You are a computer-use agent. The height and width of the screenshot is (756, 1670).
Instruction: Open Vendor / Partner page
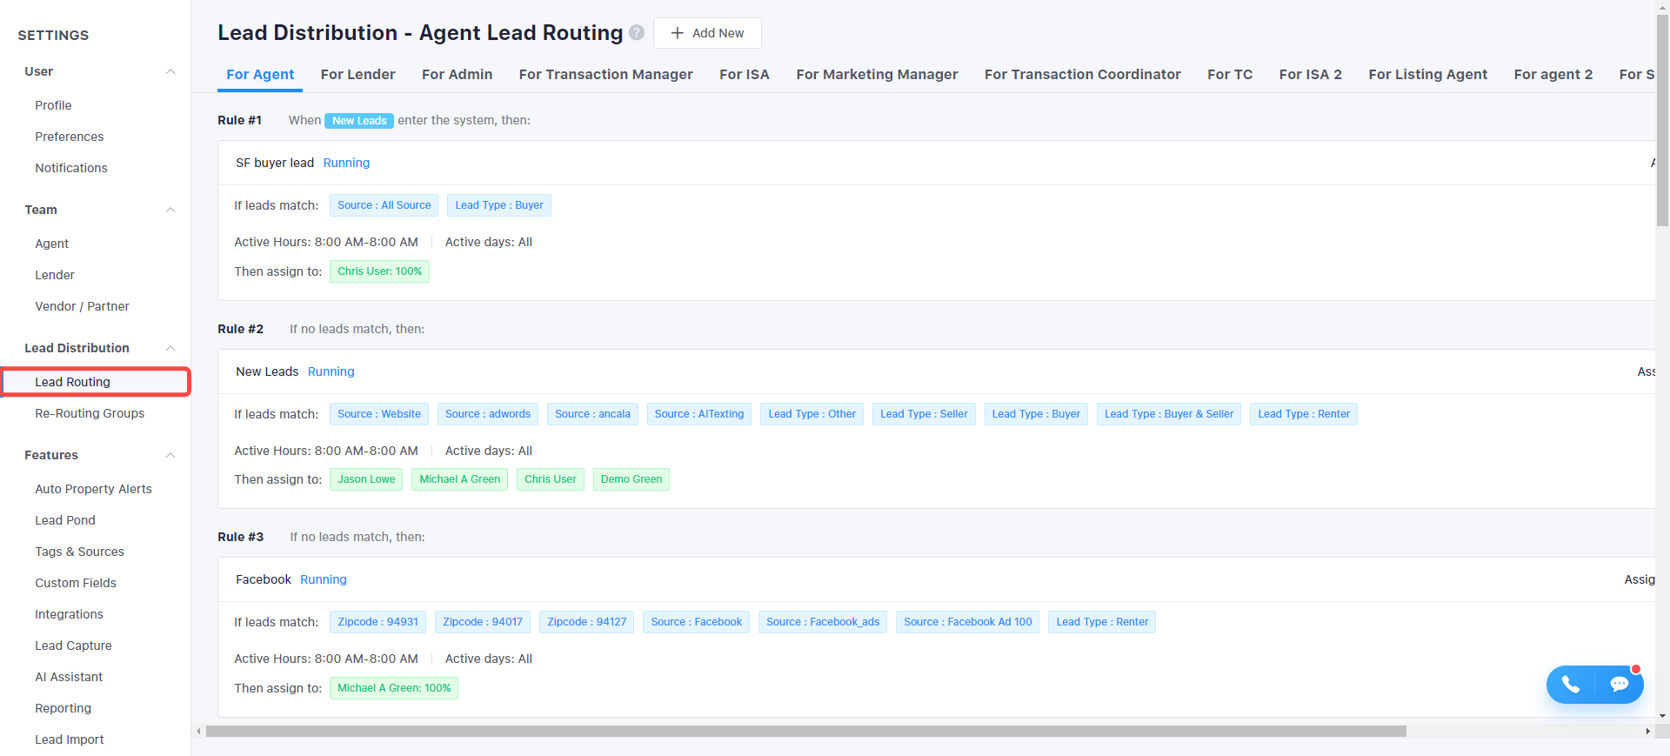[82, 306]
